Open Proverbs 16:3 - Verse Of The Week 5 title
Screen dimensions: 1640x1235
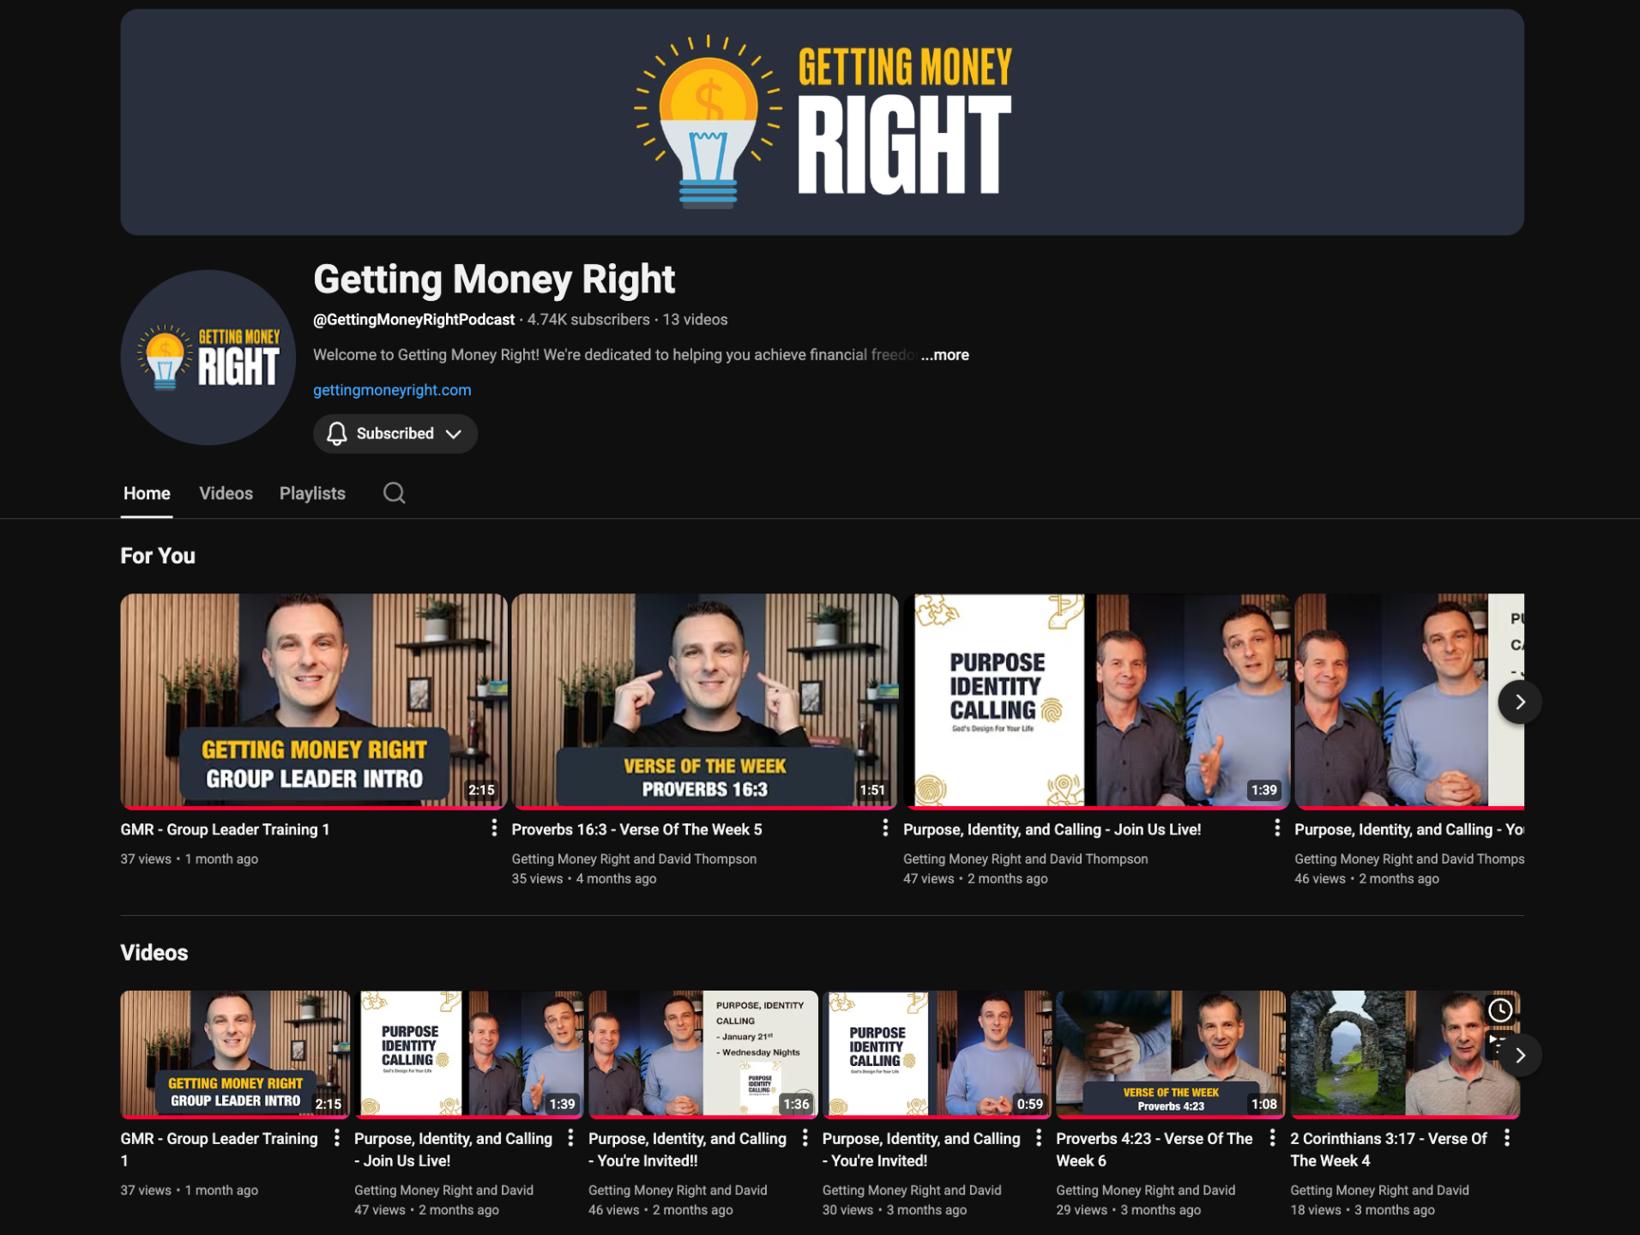(636, 830)
